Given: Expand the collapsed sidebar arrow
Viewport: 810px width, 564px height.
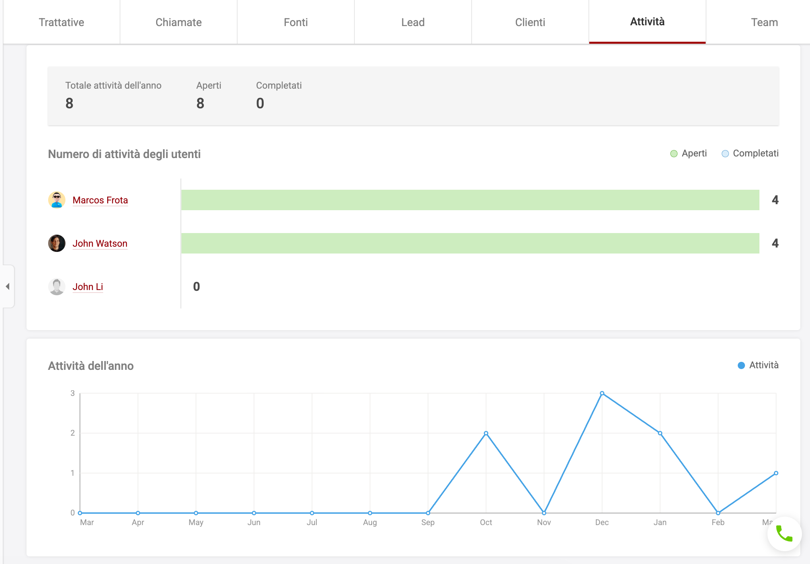Looking at the screenshot, I should (x=8, y=286).
